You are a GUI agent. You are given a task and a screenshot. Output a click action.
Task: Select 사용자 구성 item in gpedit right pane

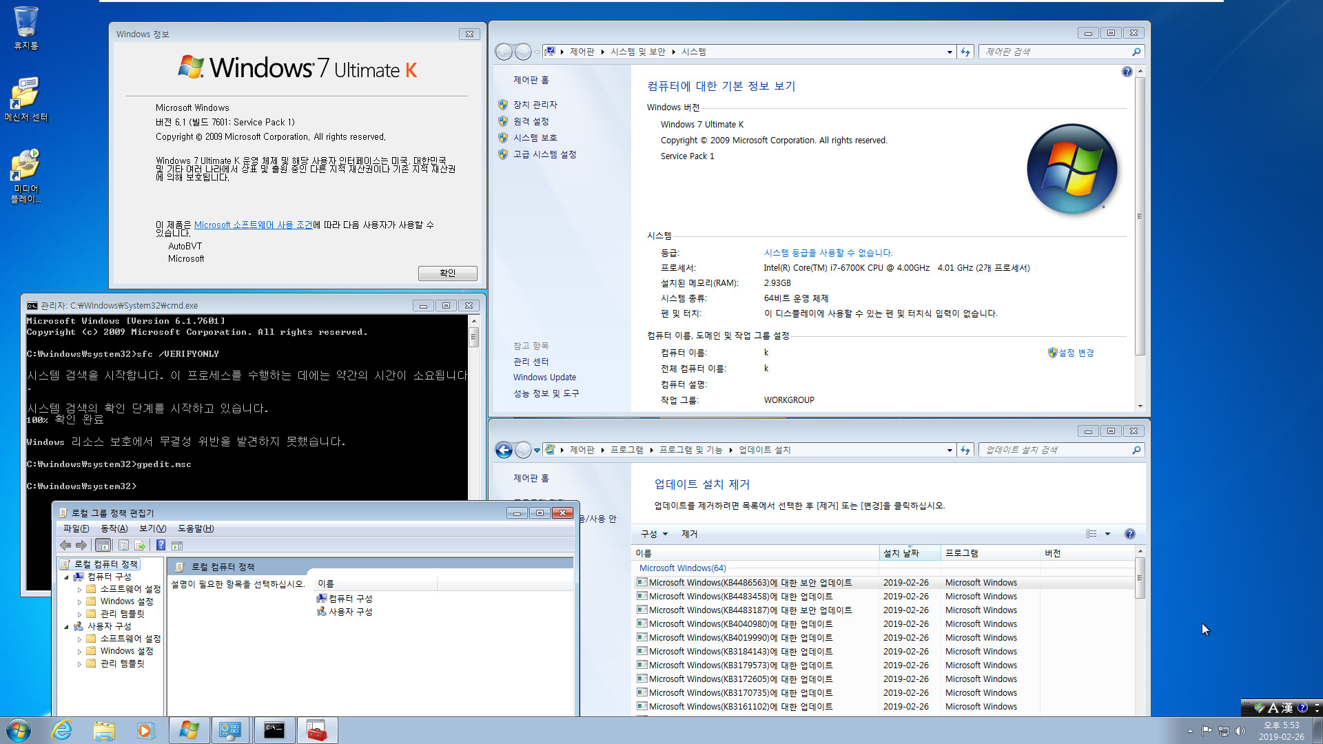[x=344, y=612]
